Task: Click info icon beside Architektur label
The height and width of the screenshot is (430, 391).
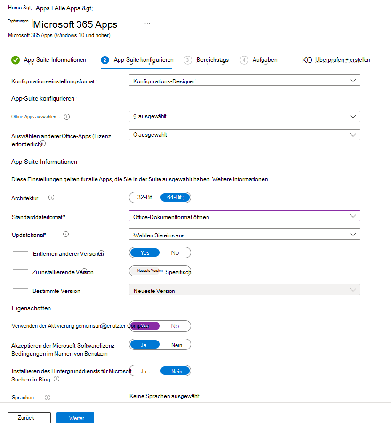Action: pos(51,198)
